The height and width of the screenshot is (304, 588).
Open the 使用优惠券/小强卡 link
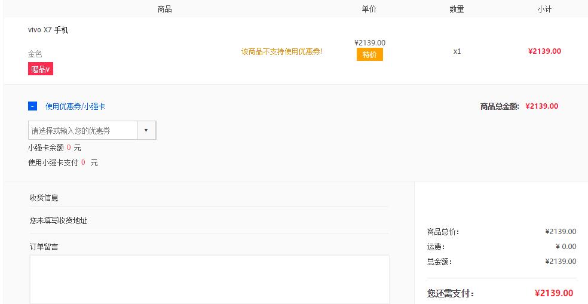coord(75,106)
